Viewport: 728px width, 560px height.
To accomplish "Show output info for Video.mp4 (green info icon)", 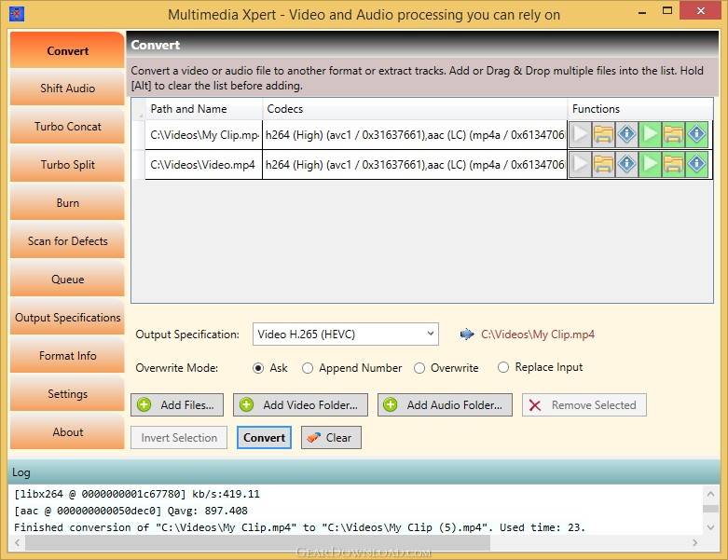I will (696, 164).
